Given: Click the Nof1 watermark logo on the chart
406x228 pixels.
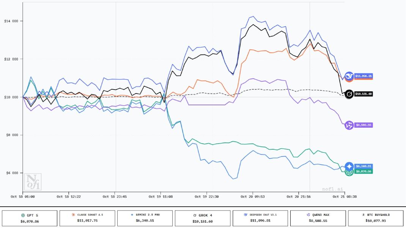Looking at the screenshot, I should click(x=33, y=181).
